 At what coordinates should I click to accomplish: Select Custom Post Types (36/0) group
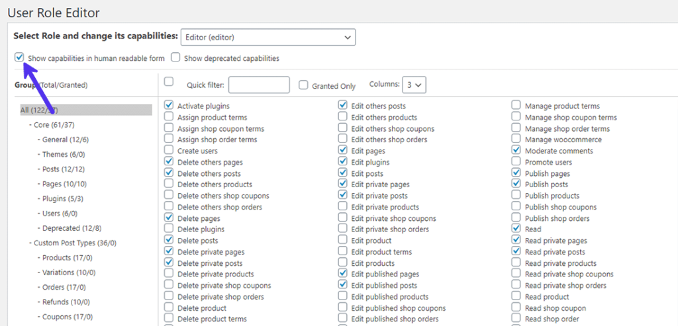click(75, 243)
